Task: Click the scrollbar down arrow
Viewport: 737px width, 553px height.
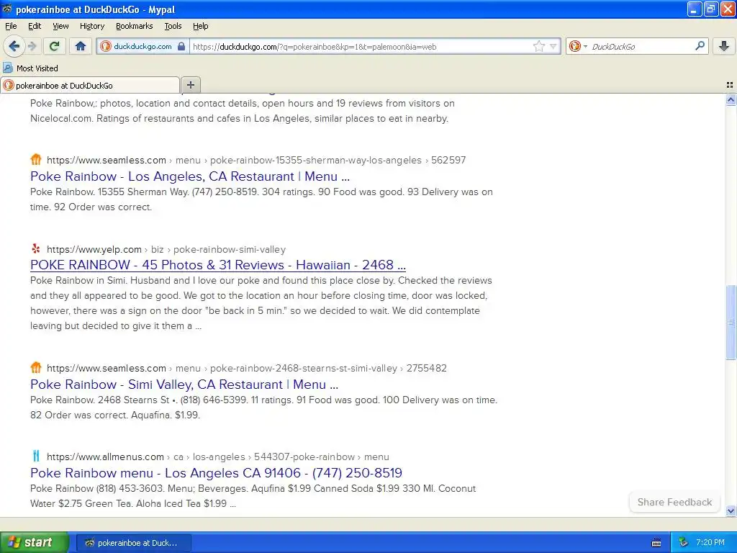Action: (x=731, y=511)
